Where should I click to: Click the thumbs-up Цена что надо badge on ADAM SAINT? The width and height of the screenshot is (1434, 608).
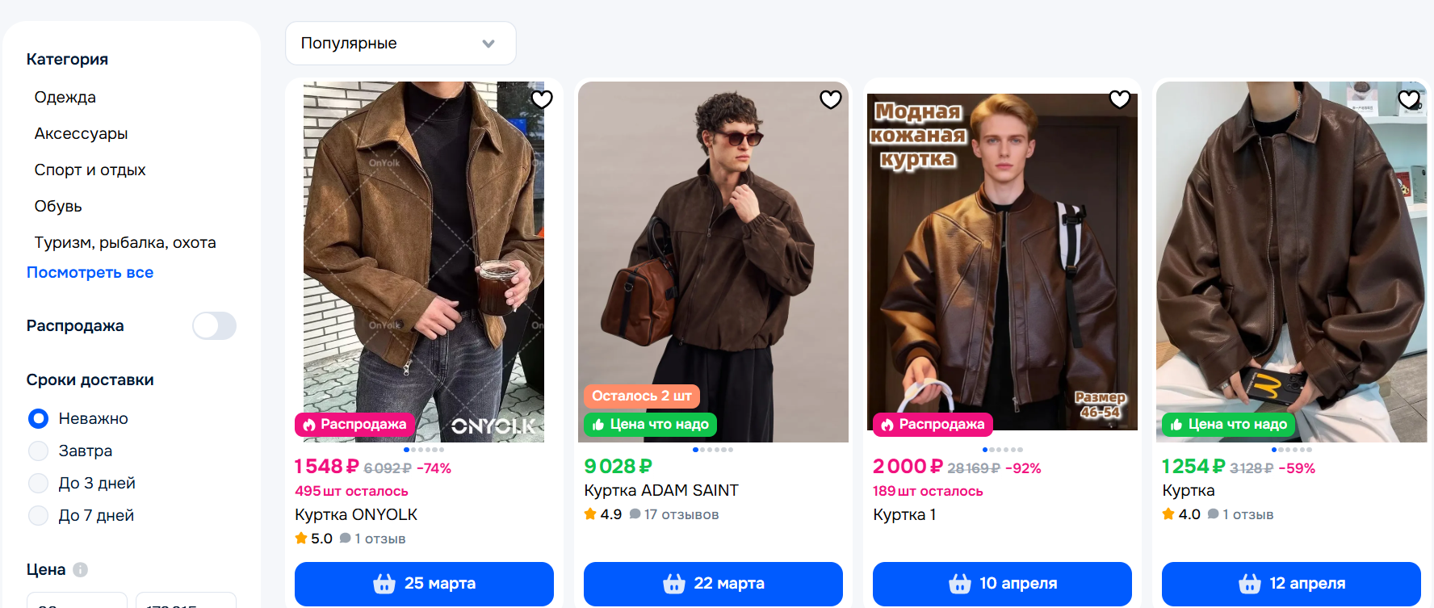[650, 425]
